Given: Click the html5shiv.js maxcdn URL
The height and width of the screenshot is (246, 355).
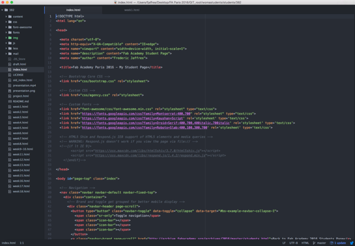Looking at the screenshot, I should (147, 151).
